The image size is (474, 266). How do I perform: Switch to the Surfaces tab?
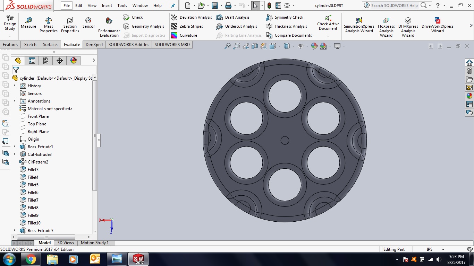[51, 45]
